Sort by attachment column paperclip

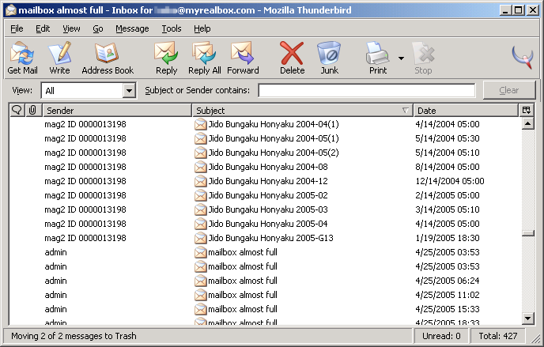click(x=32, y=111)
